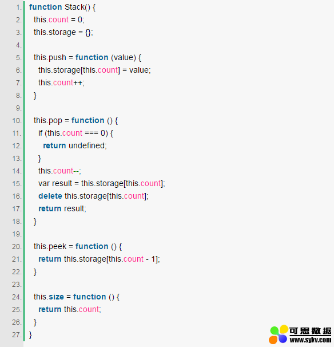Click the 'delete' keyword on line 16
The width and height of the screenshot is (334, 347).
pos(50,196)
